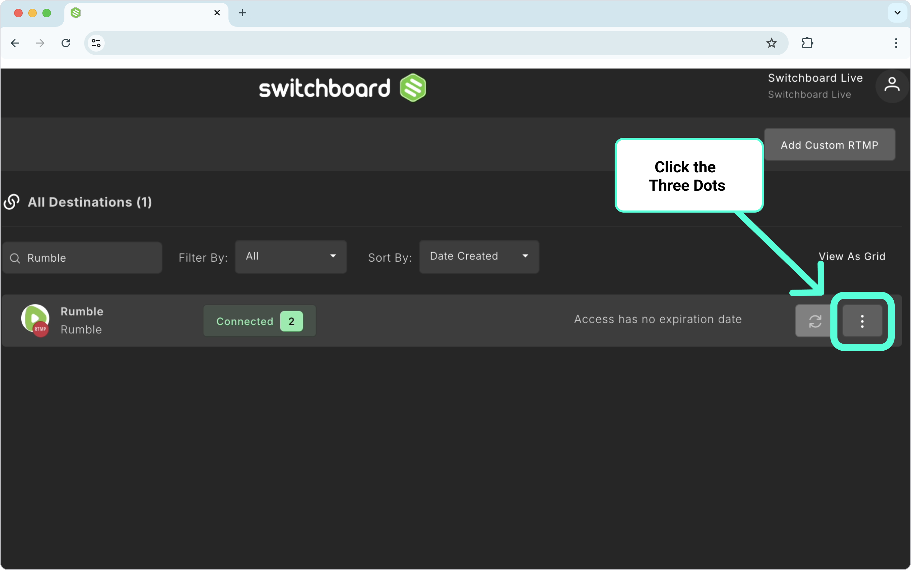
Task: Click the Rumble destination name
Action: click(82, 312)
